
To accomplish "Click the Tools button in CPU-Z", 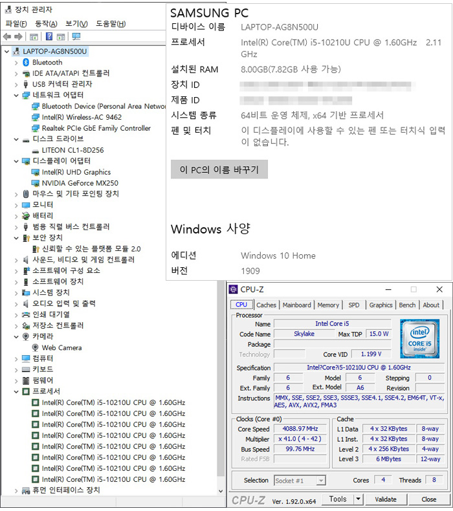I will [338, 499].
